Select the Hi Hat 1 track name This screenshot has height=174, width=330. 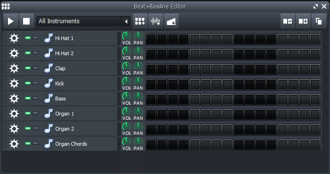click(x=65, y=38)
